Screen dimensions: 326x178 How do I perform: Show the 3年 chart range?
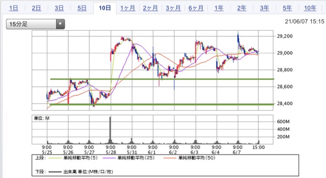(264, 8)
